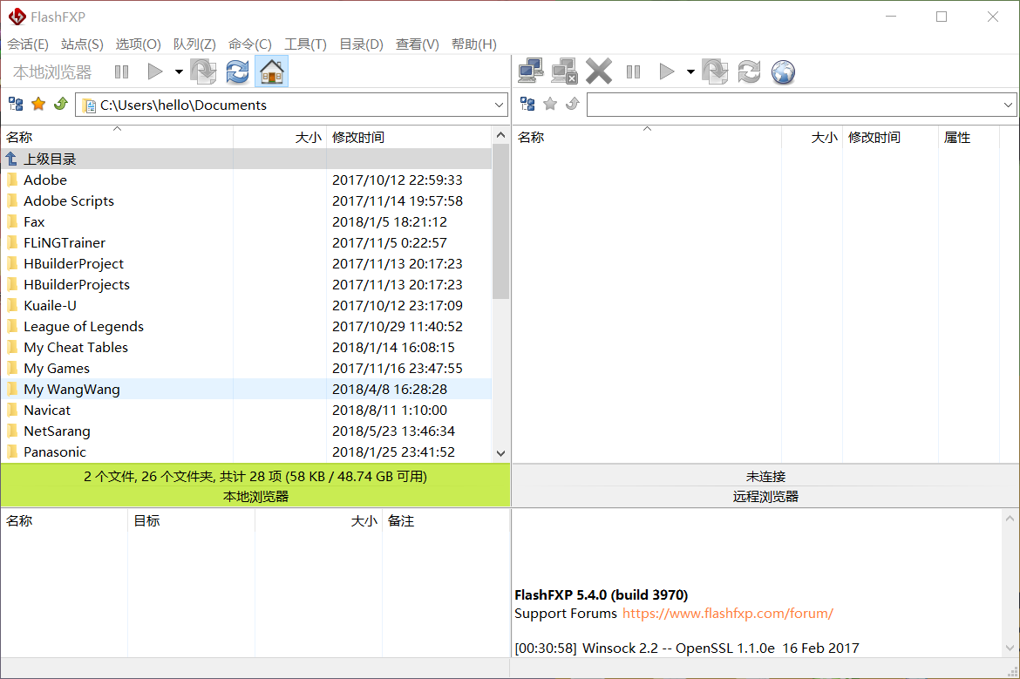1020x679 pixels.
Task: Click the remote Disconnect icon
Action: coord(565,71)
